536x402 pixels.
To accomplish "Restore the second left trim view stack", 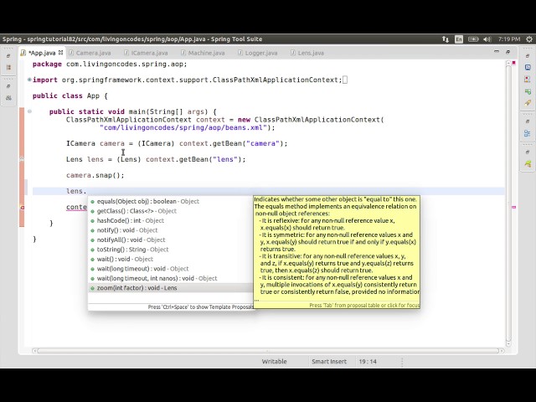I will pos(8,86).
